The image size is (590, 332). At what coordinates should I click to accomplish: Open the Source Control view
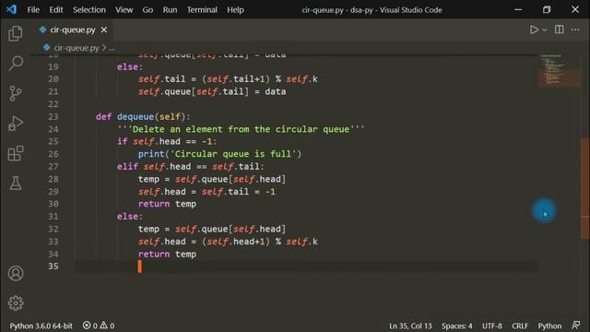[x=16, y=93]
